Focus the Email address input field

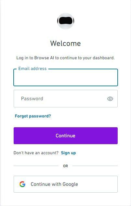66,77
